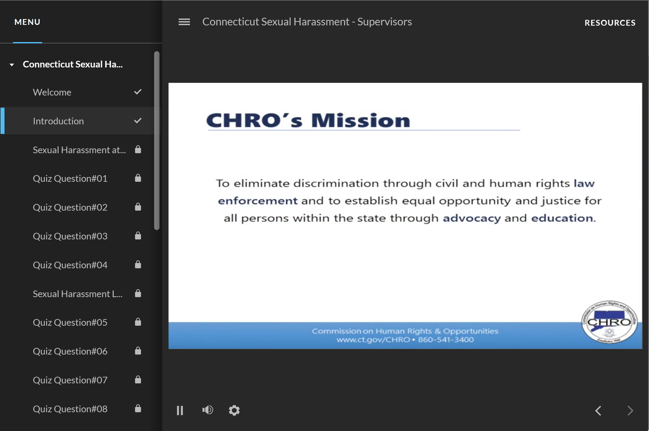This screenshot has height=431, width=649.
Task: Collapse the Connecticut Sexual Ha... course tree
Action: pos(12,65)
